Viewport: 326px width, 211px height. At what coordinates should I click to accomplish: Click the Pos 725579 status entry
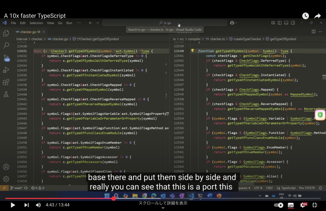click(306, 188)
